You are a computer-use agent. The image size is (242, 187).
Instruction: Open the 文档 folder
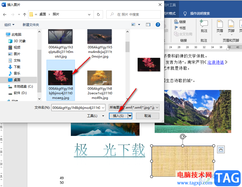point(14,60)
